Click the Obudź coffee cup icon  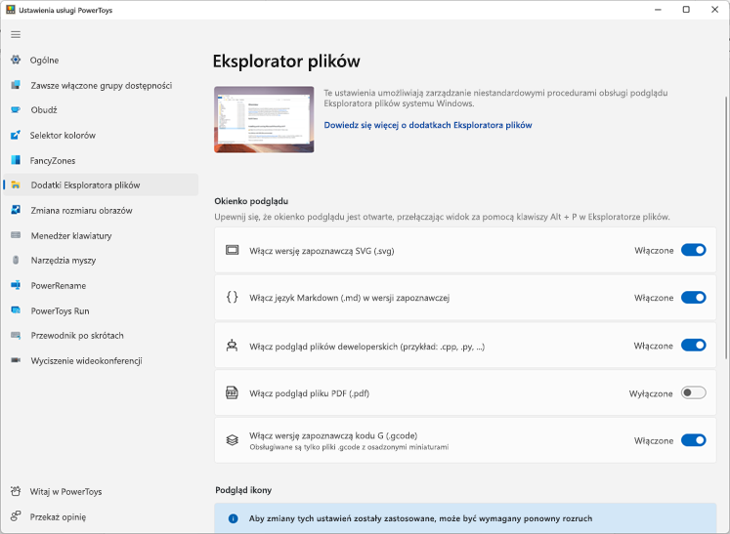point(16,109)
